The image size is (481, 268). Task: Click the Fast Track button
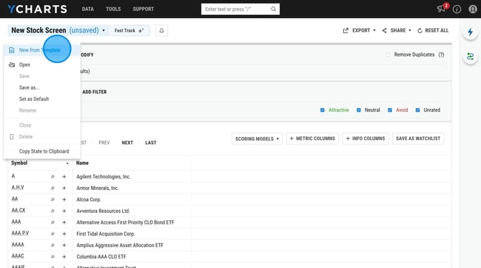click(129, 30)
